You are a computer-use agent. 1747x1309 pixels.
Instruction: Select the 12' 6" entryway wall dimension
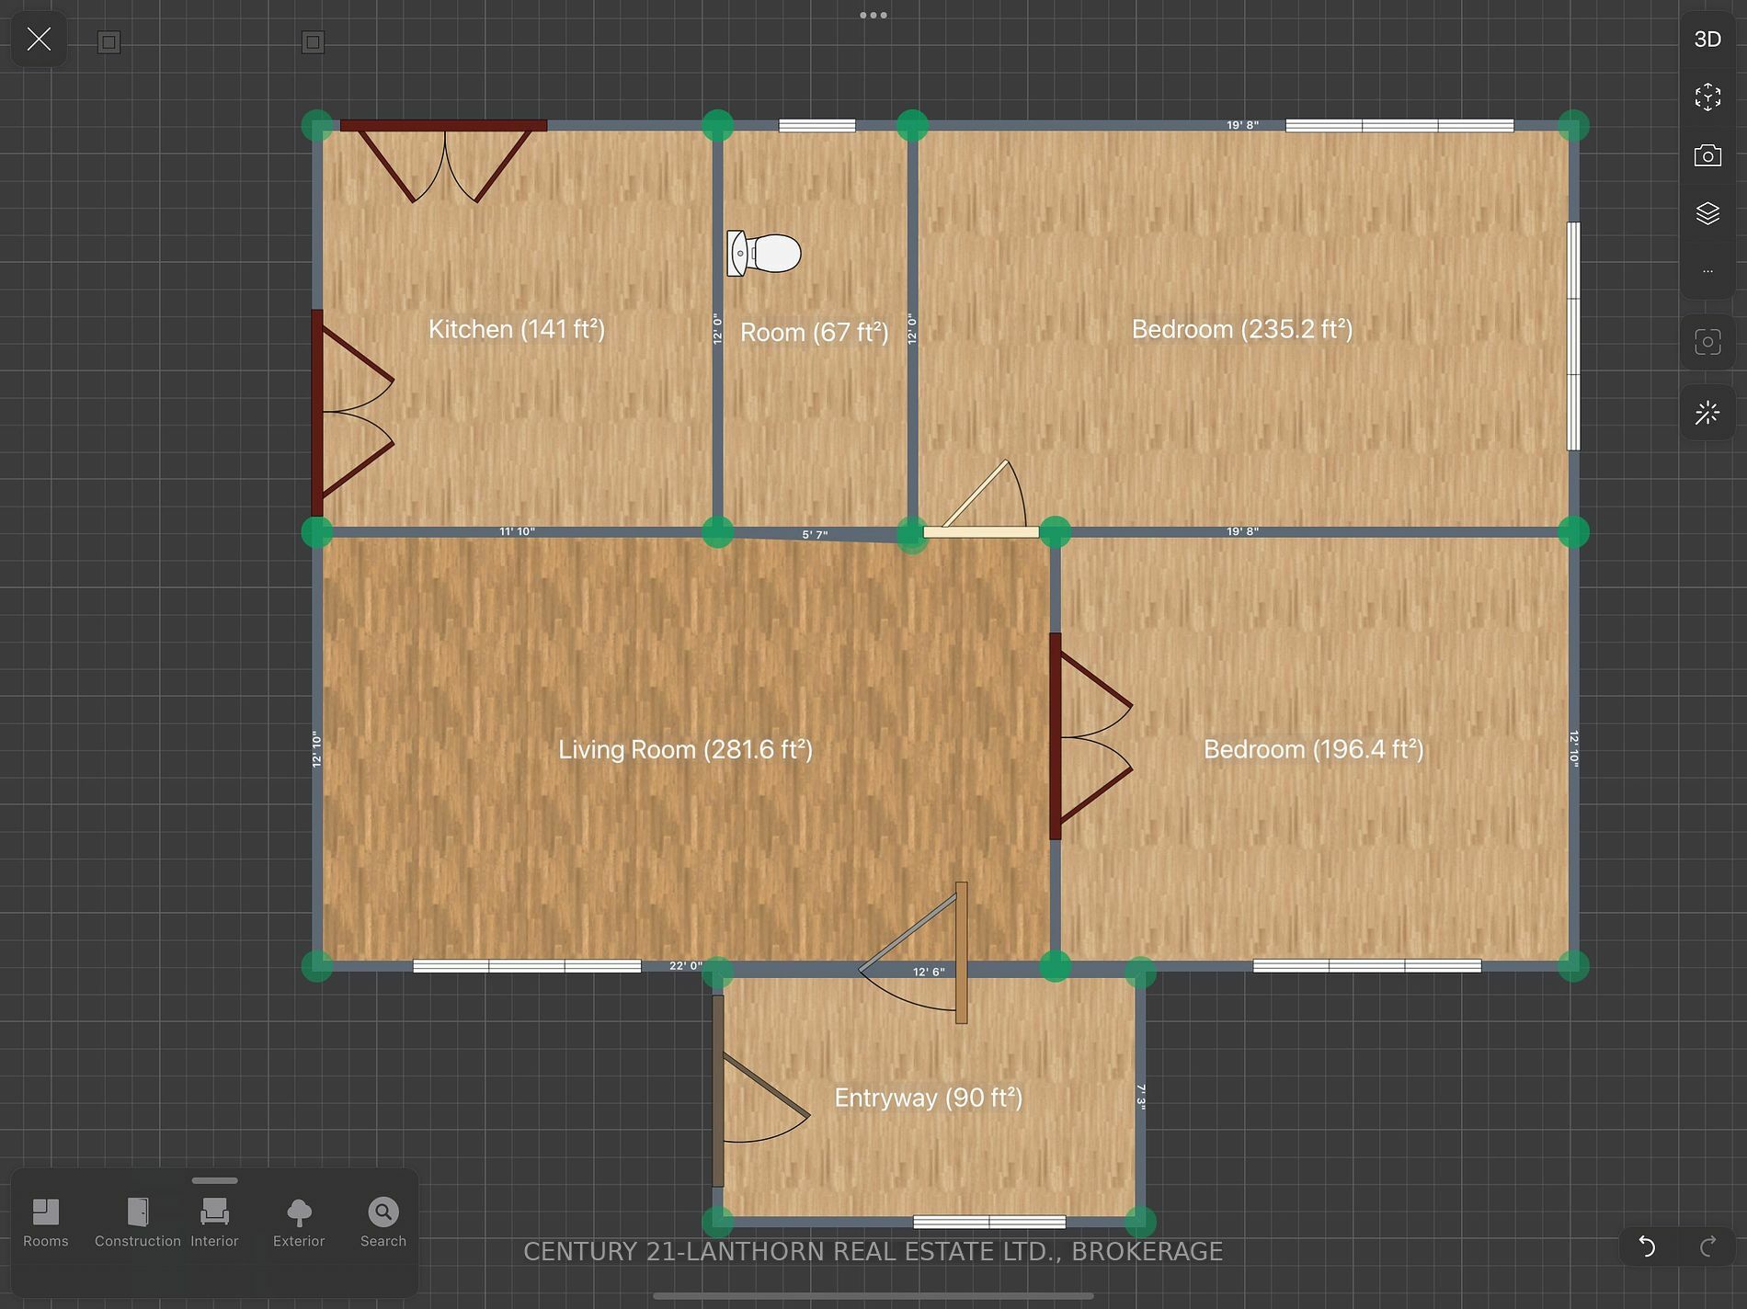pos(929,972)
